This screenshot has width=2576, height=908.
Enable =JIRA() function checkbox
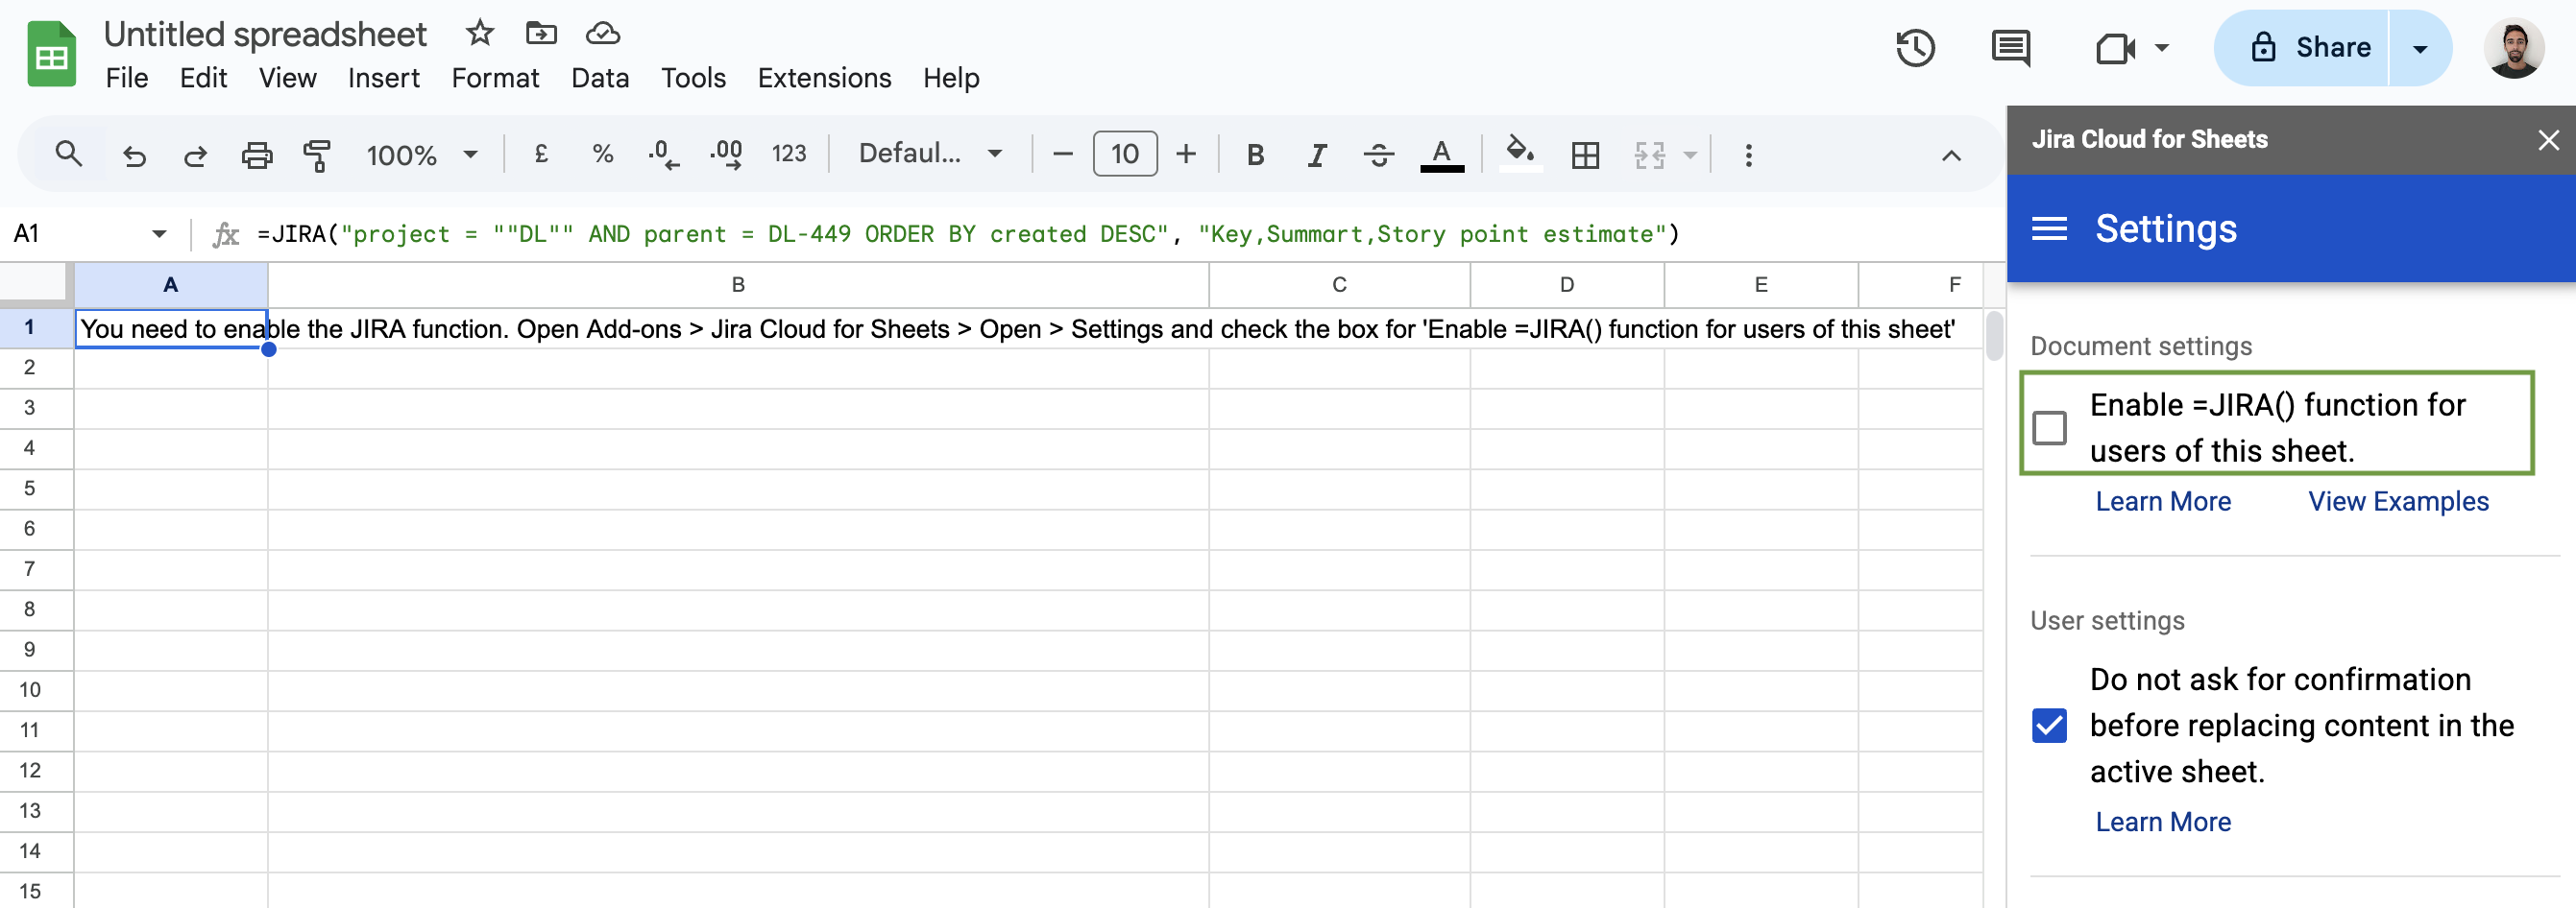(x=2049, y=427)
